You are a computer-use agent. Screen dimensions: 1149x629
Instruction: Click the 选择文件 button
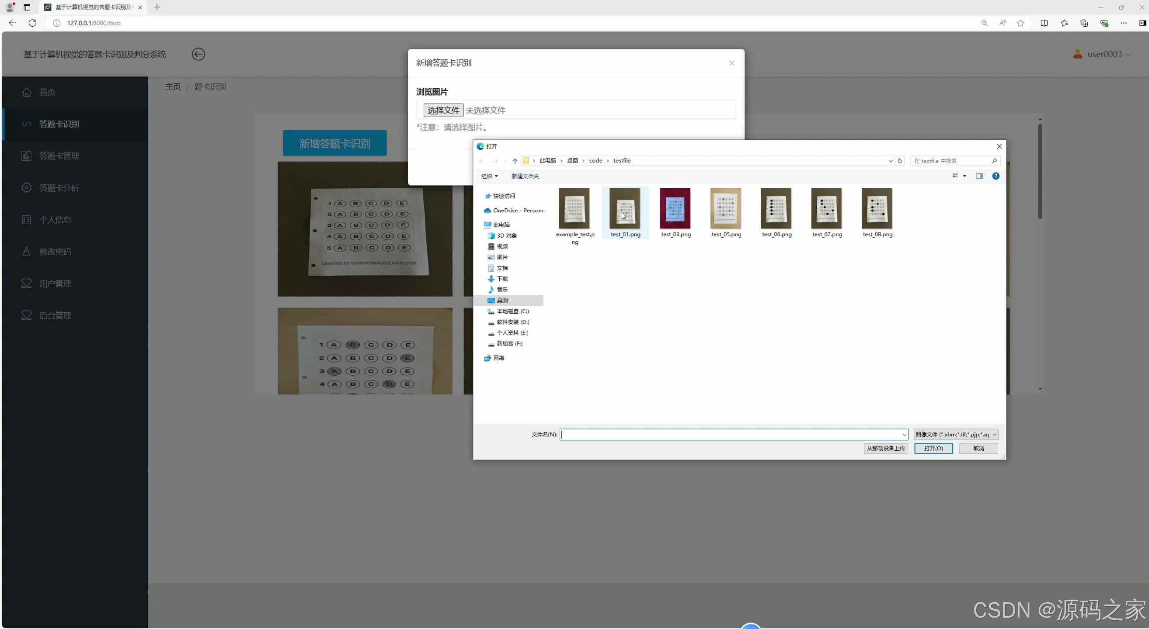443,111
